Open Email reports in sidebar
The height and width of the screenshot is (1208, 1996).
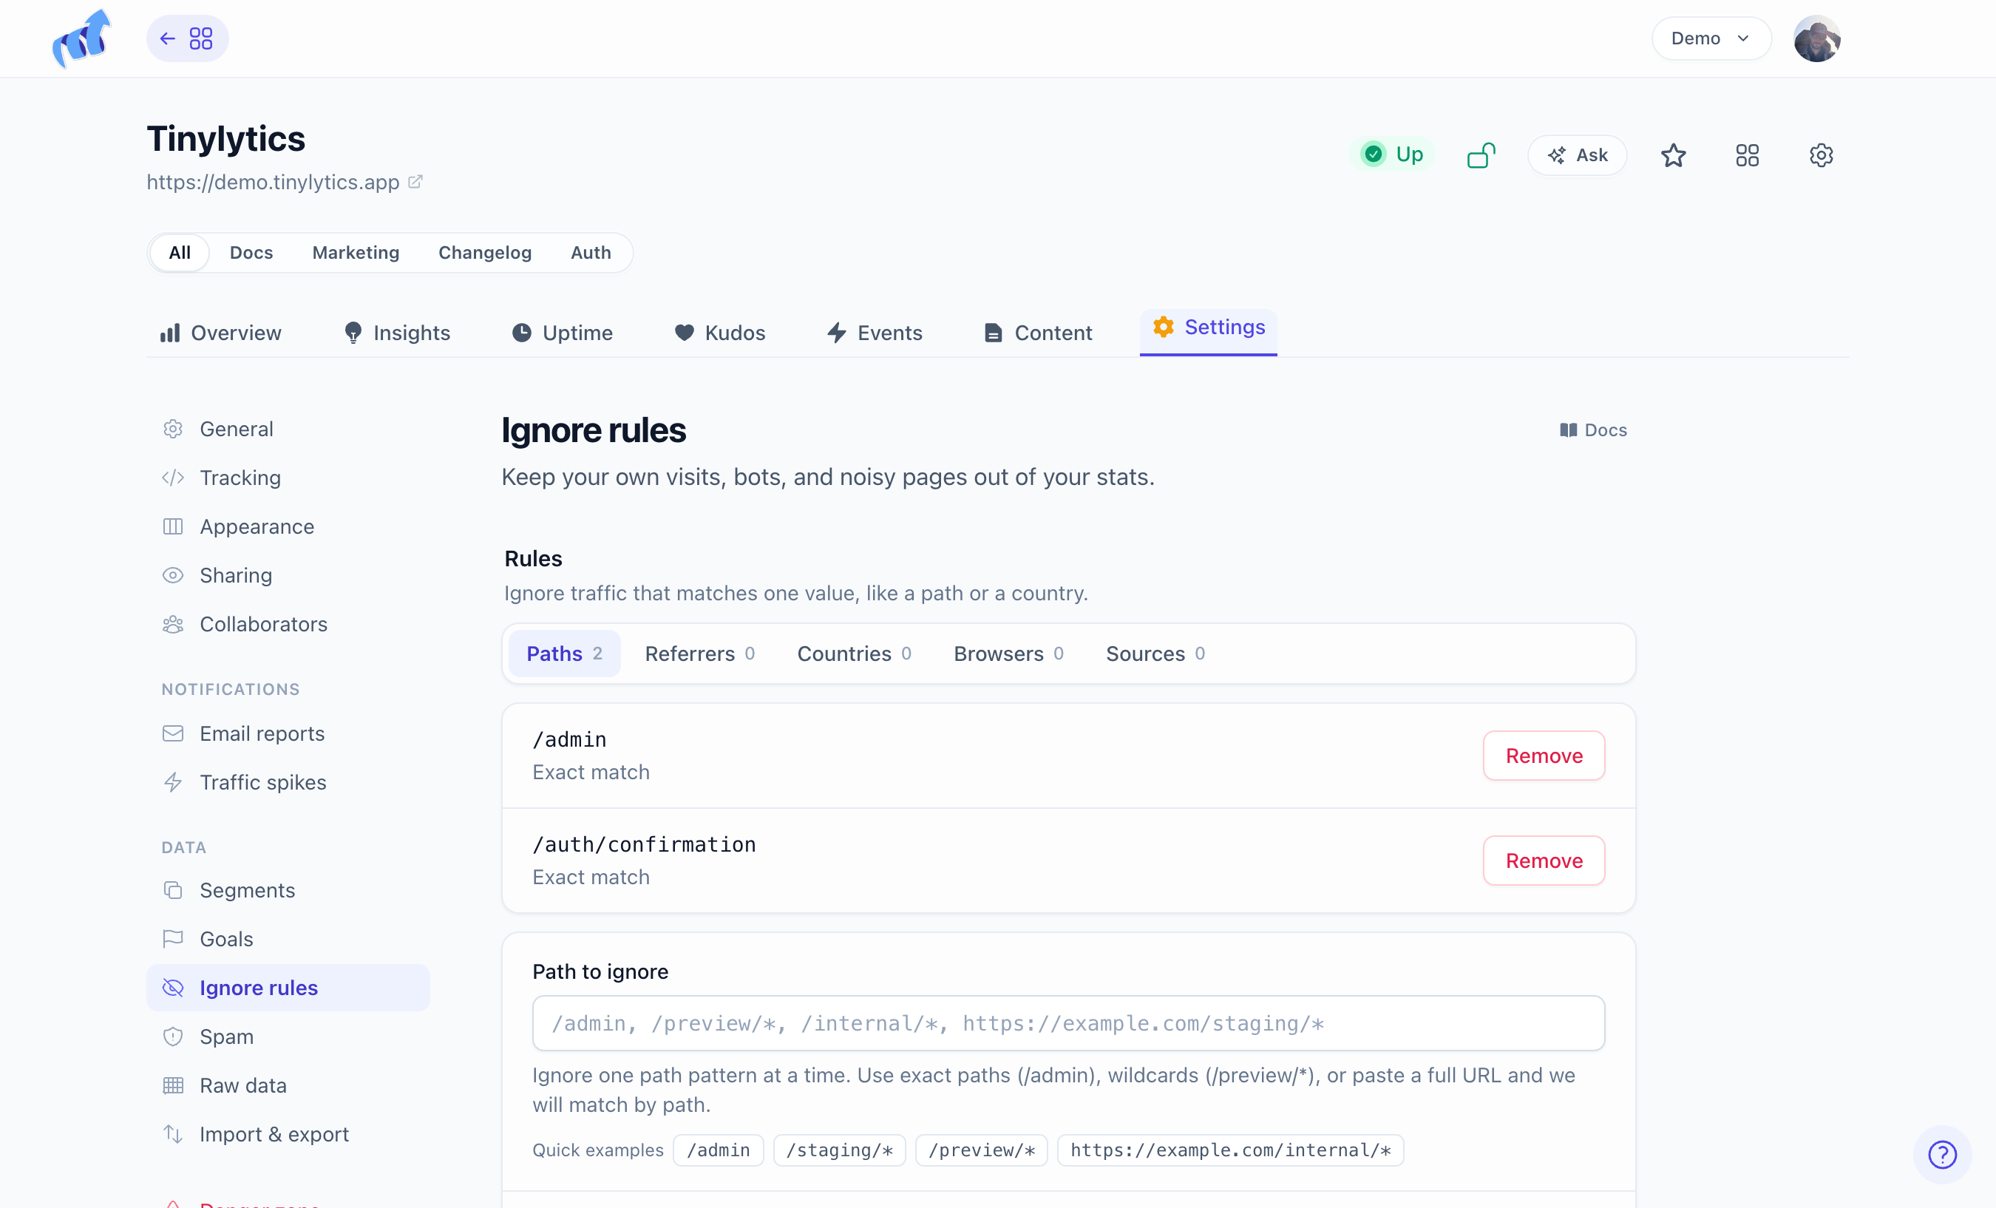coord(288,733)
